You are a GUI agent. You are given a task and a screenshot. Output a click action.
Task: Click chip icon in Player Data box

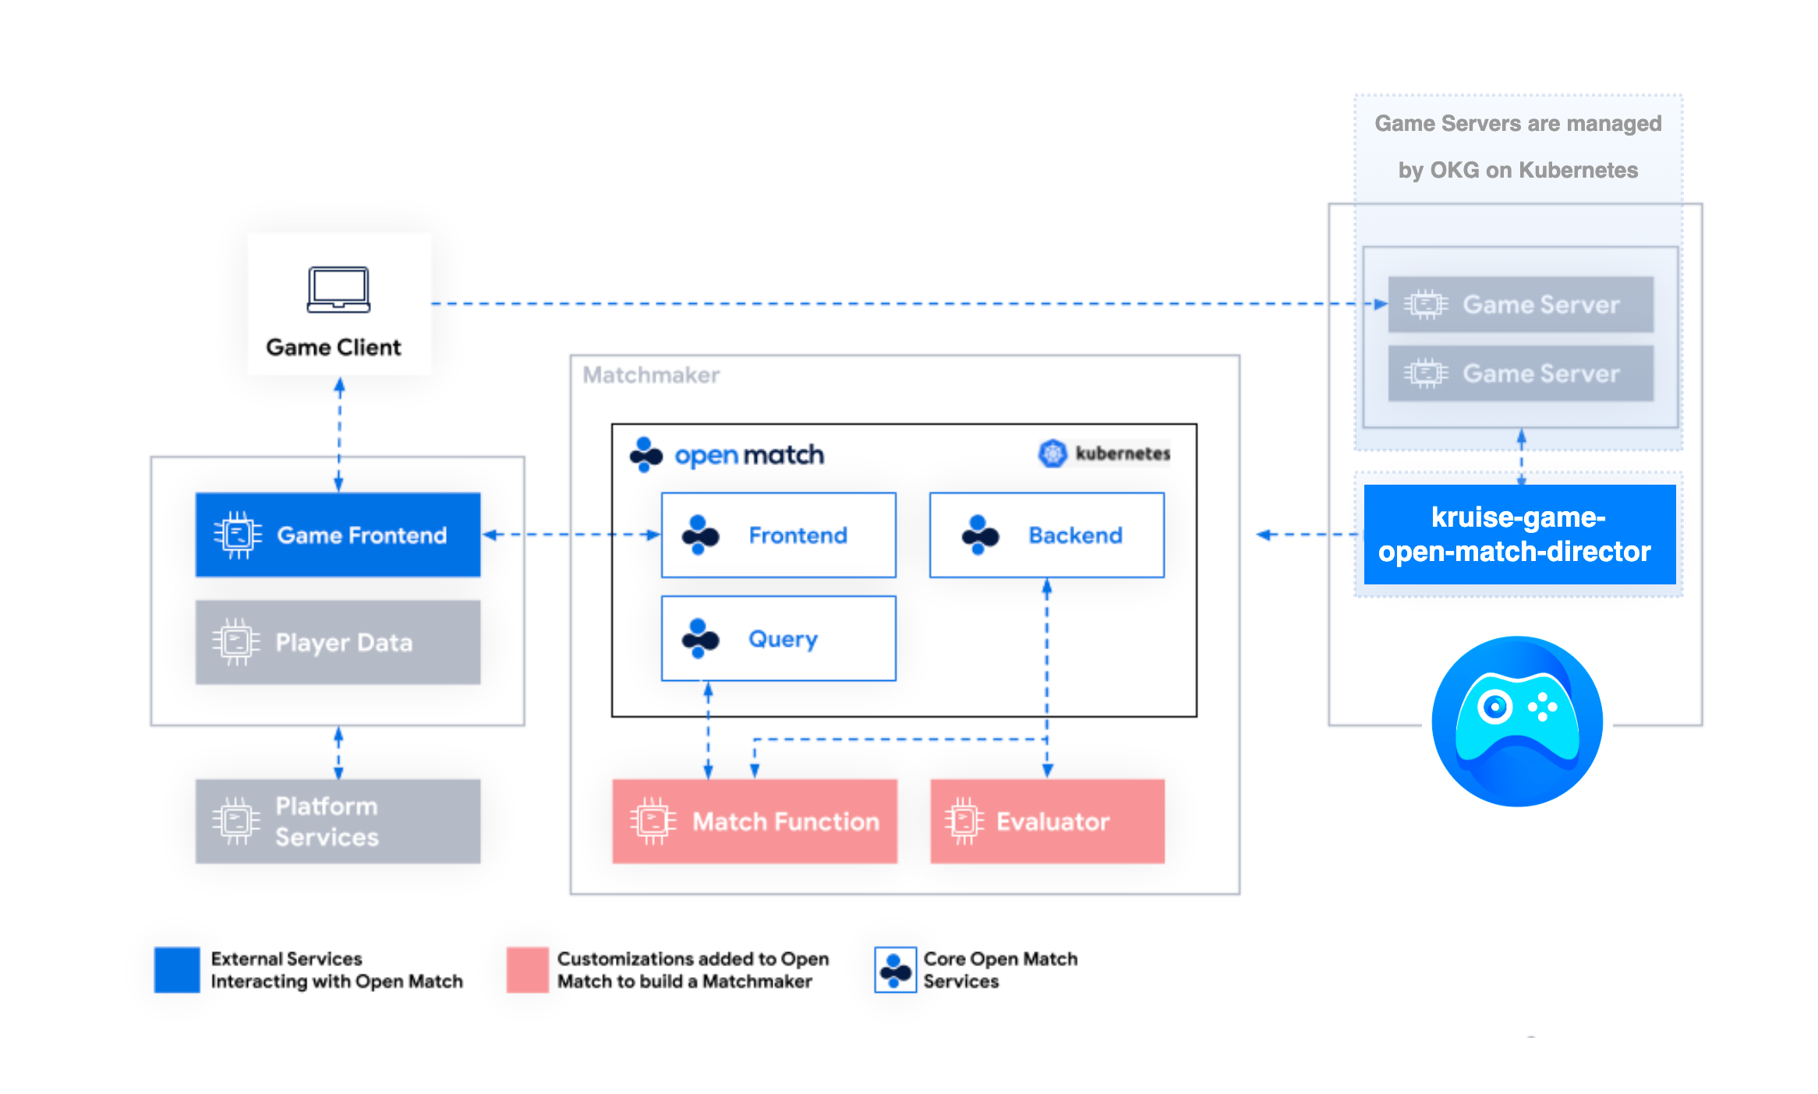click(236, 642)
